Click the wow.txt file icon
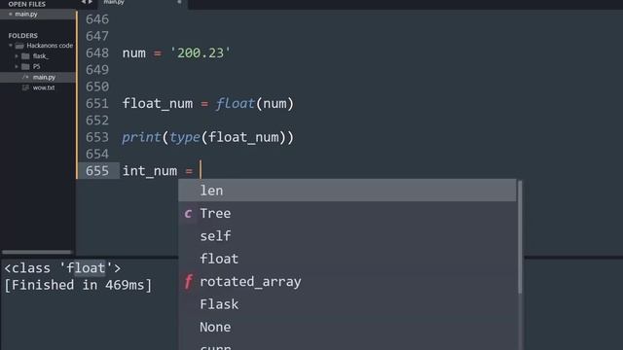Image resolution: width=623 pixels, height=350 pixels. point(25,87)
